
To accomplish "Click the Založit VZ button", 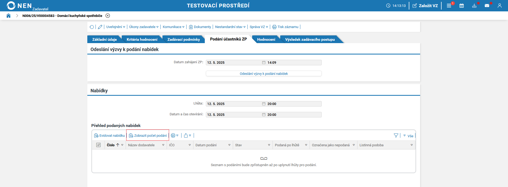I will click(425, 6).
